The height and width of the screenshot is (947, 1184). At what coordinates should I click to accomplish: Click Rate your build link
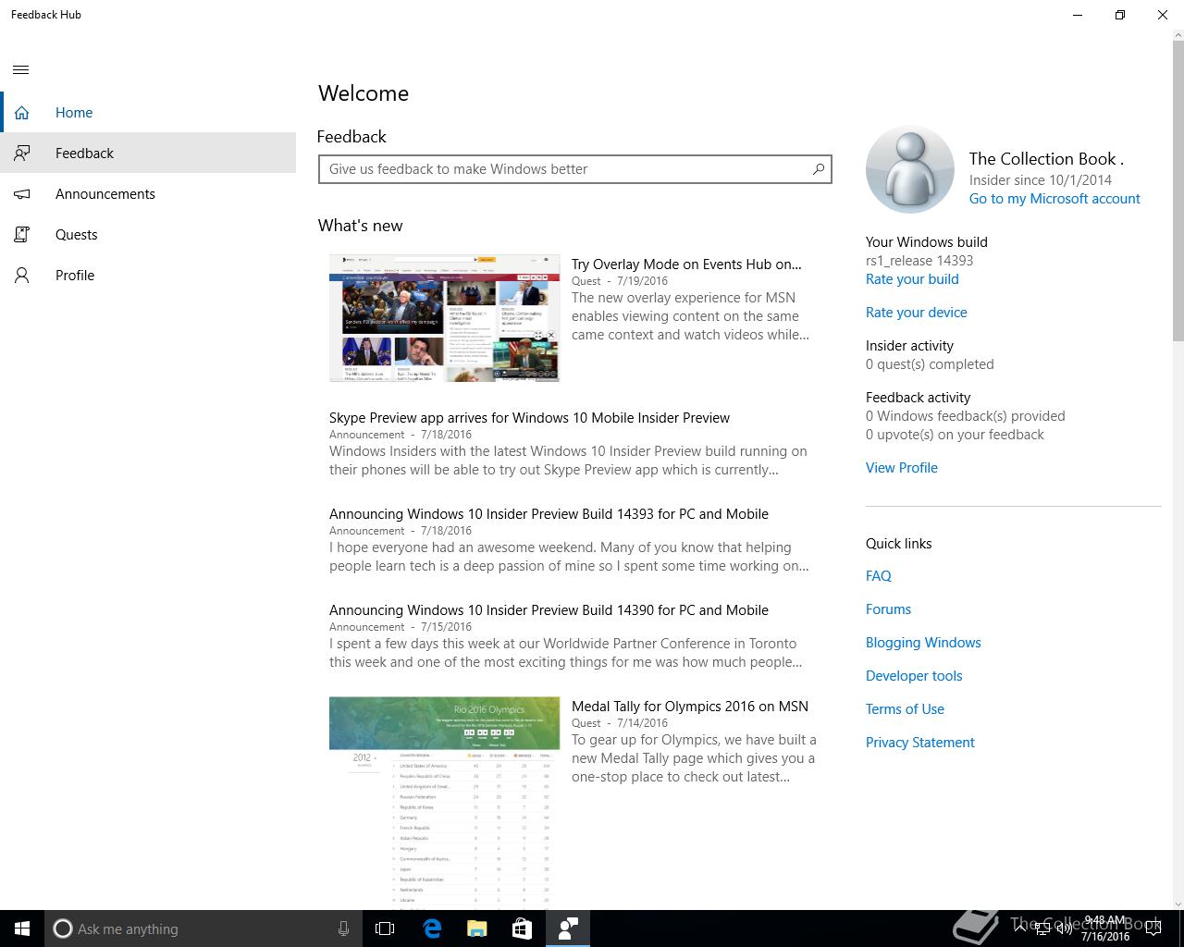coord(912,279)
